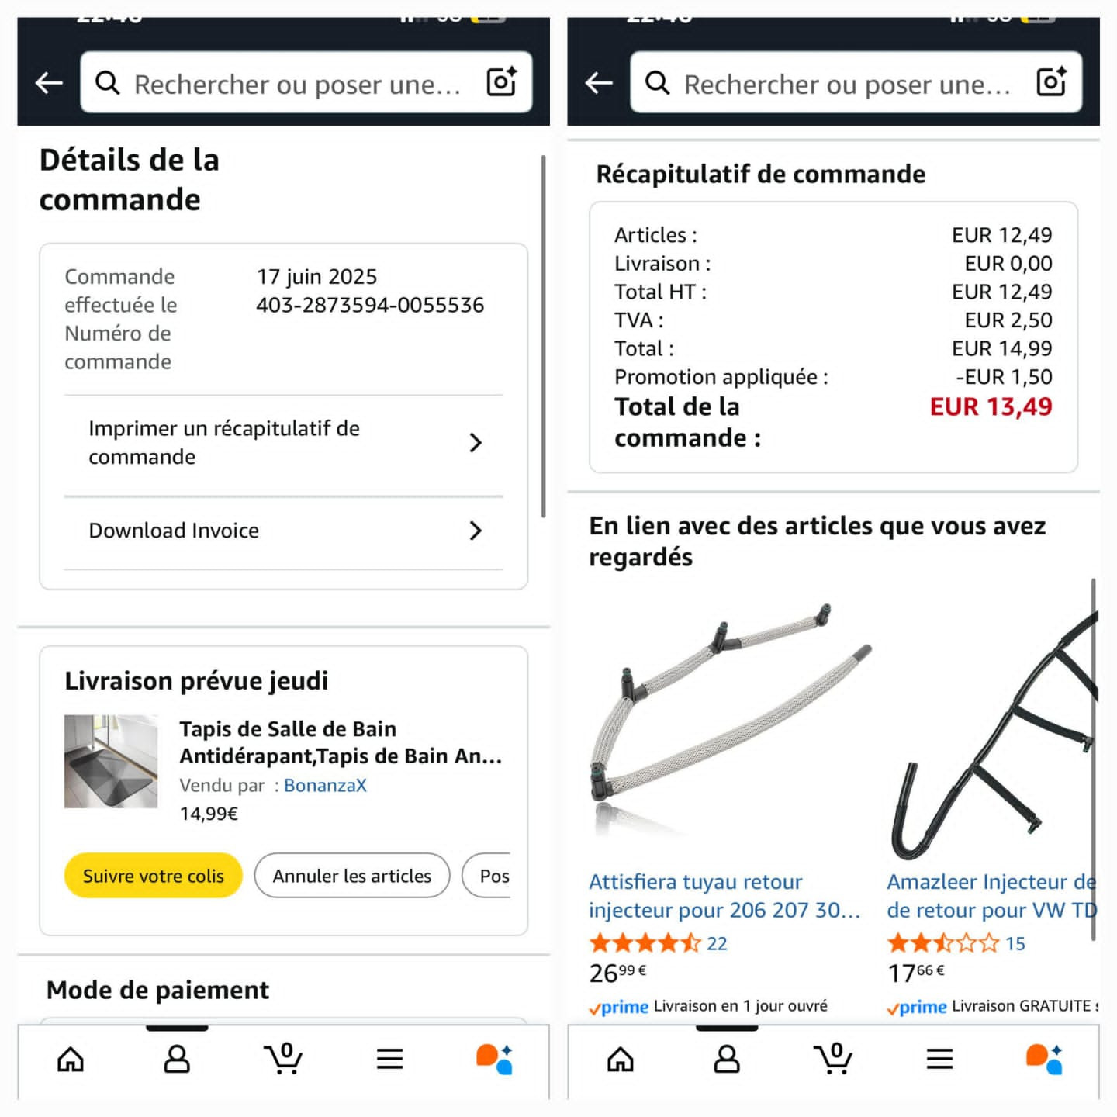Open hamburger menu on right screen
Screen dimensions: 1117x1117
coord(939,1059)
